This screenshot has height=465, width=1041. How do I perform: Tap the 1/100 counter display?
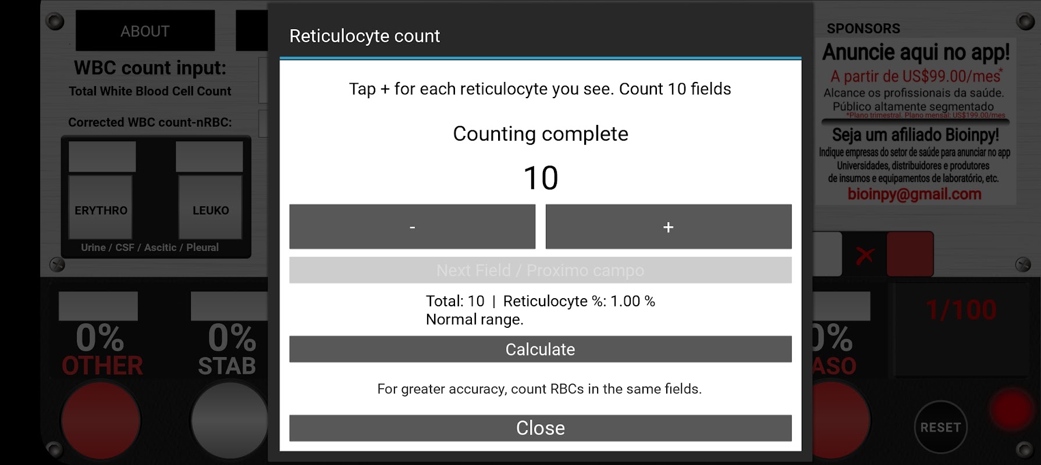click(961, 311)
